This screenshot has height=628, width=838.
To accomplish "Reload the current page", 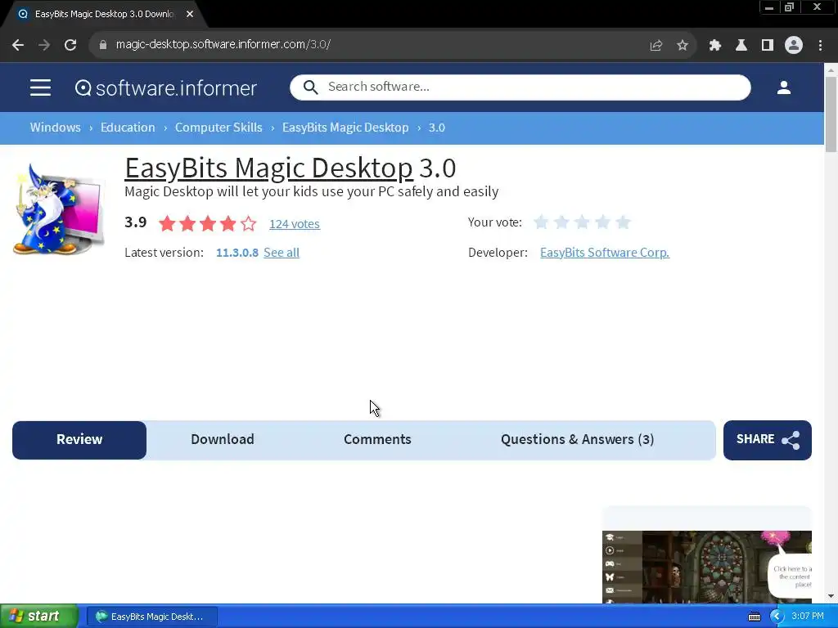I will coord(70,45).
